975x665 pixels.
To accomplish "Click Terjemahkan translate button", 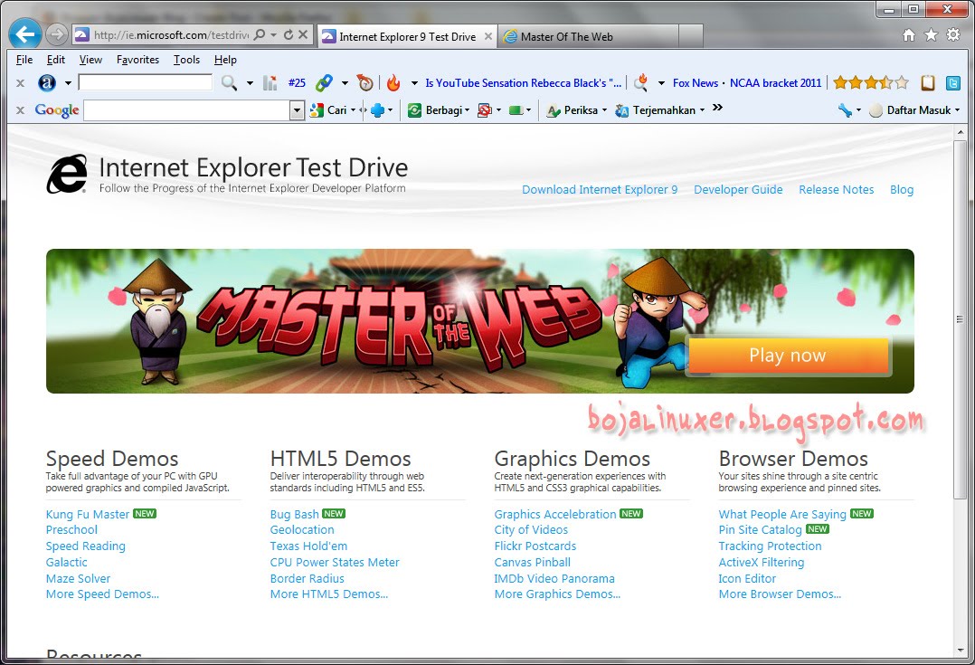I will click(656, 110).
